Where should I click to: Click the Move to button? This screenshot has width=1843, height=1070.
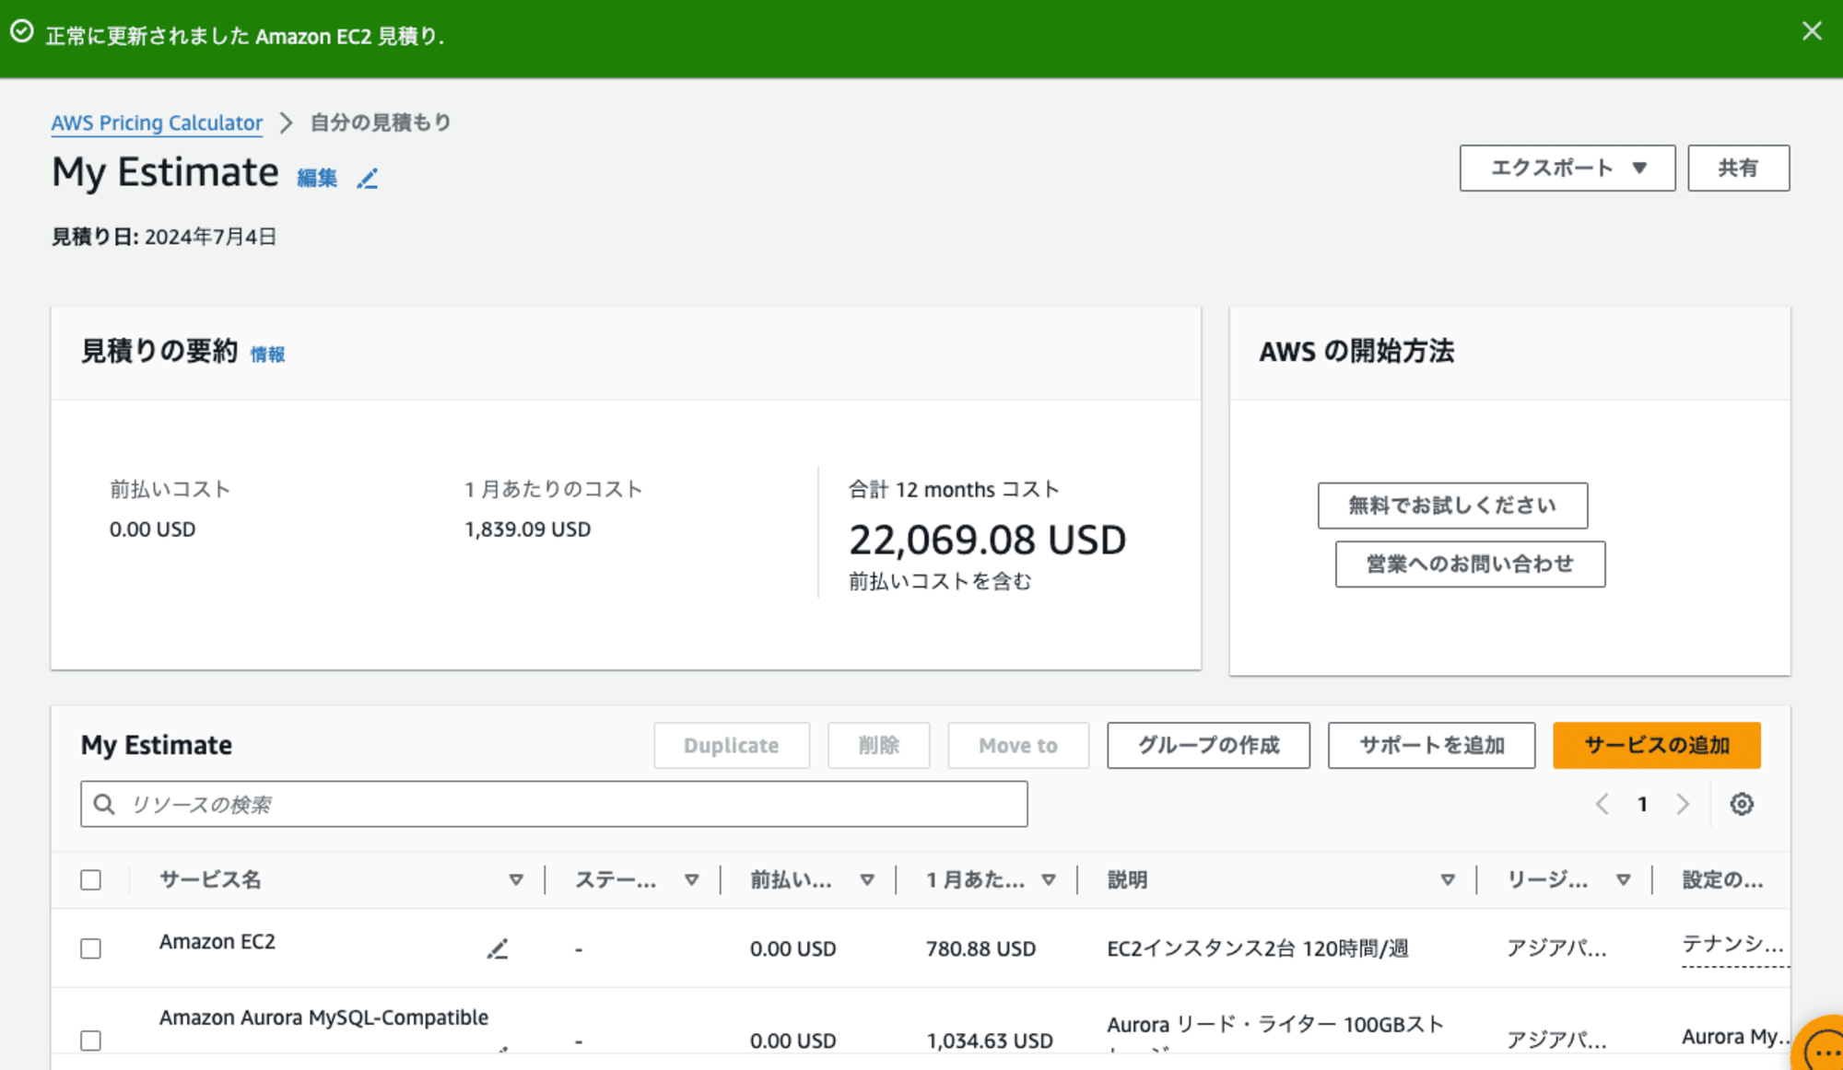click(x=1018, y=745)
